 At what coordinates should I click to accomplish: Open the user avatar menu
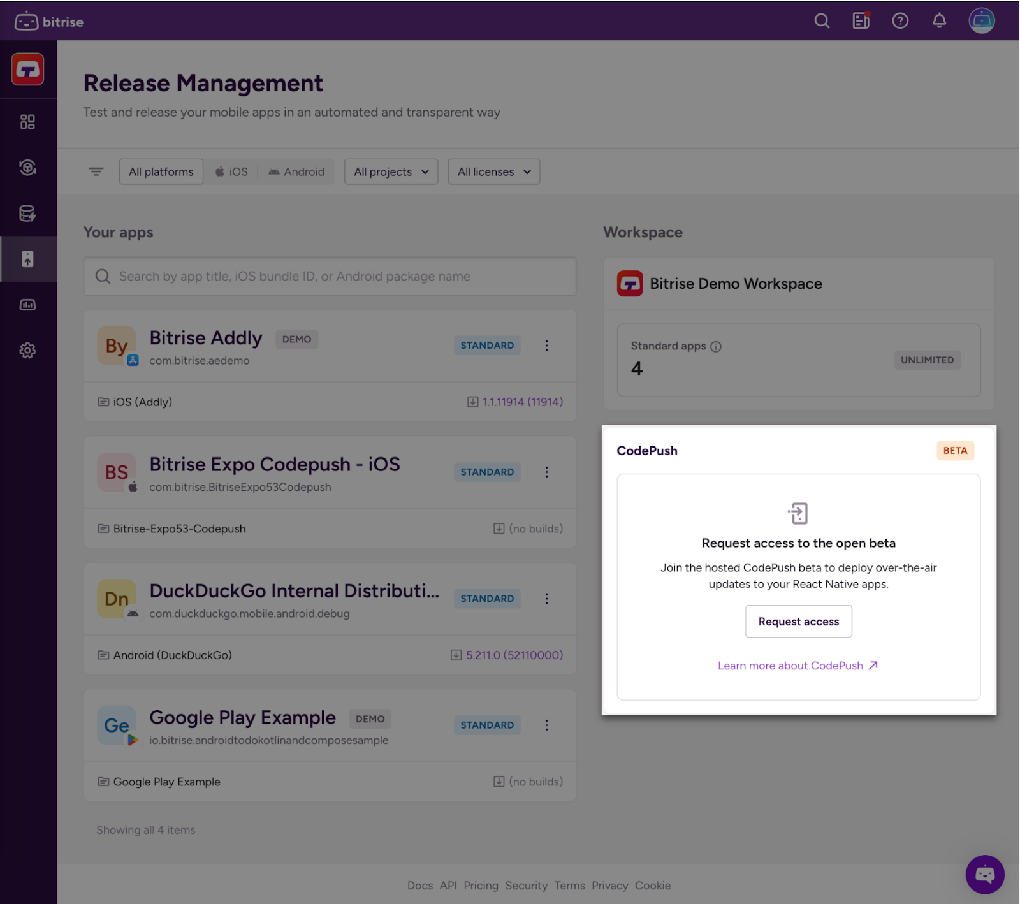pyautogui.click(x=982, y=21)
